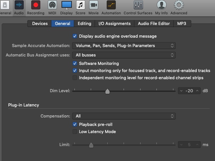Viewport: 215px width, 161px height.
Task: Switch to the MP3 tab
Action: tap(182, 23)
